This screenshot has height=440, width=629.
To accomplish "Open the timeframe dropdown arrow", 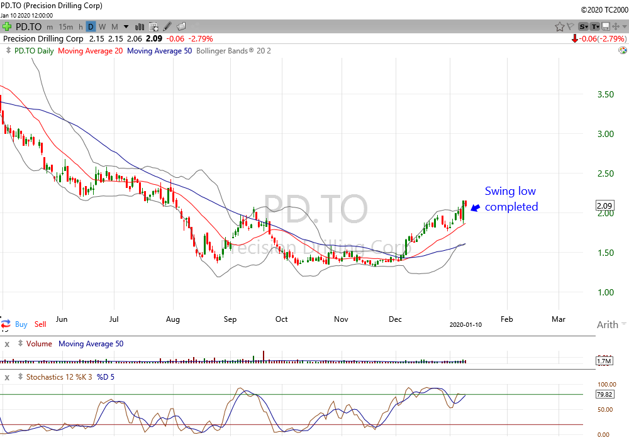I will (x=126, y=27).
